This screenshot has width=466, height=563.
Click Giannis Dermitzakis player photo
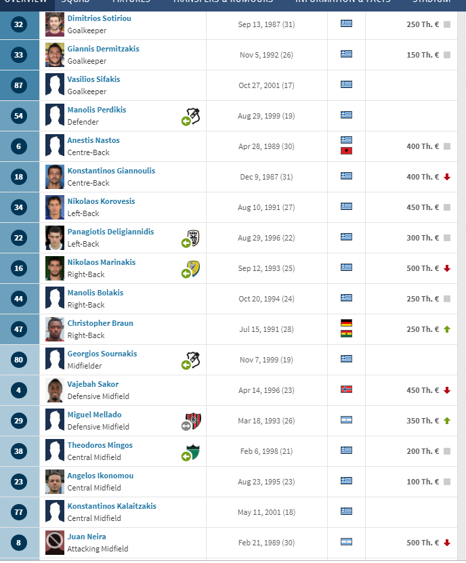[x=55, y=55]
